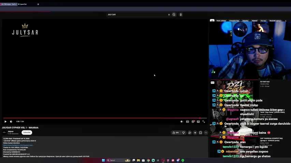Screen dimensions: 291x163
Task: Share the video
Action: [189, 133]
